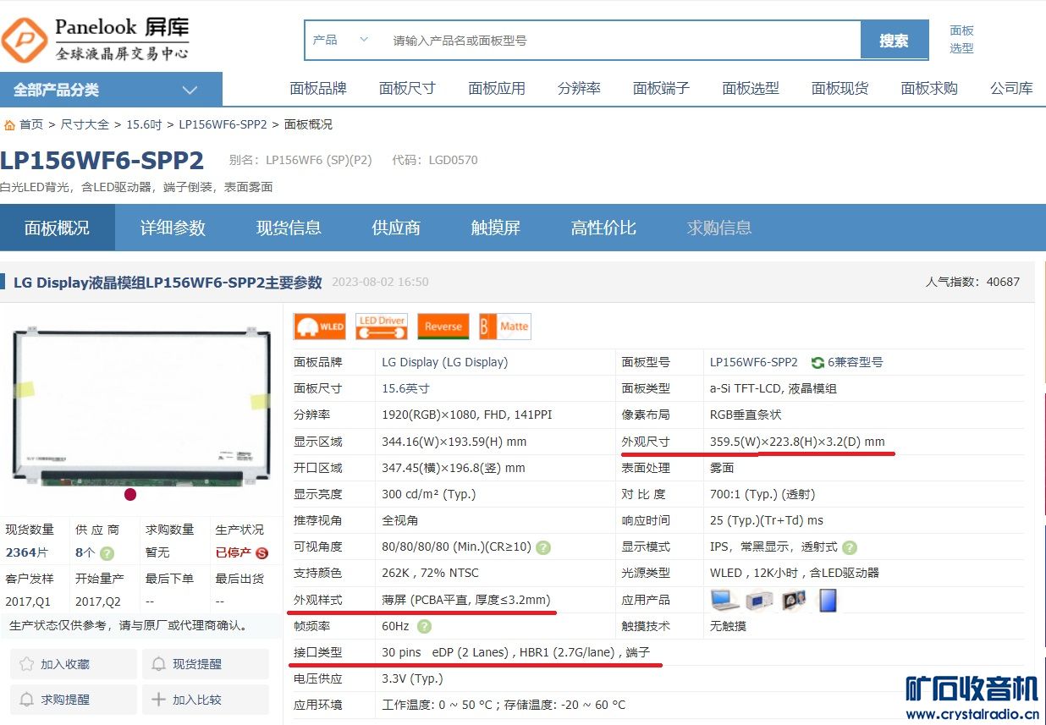Open 面板品牌 in the top navigation
1046x725 pixels.
coord(318,88)
